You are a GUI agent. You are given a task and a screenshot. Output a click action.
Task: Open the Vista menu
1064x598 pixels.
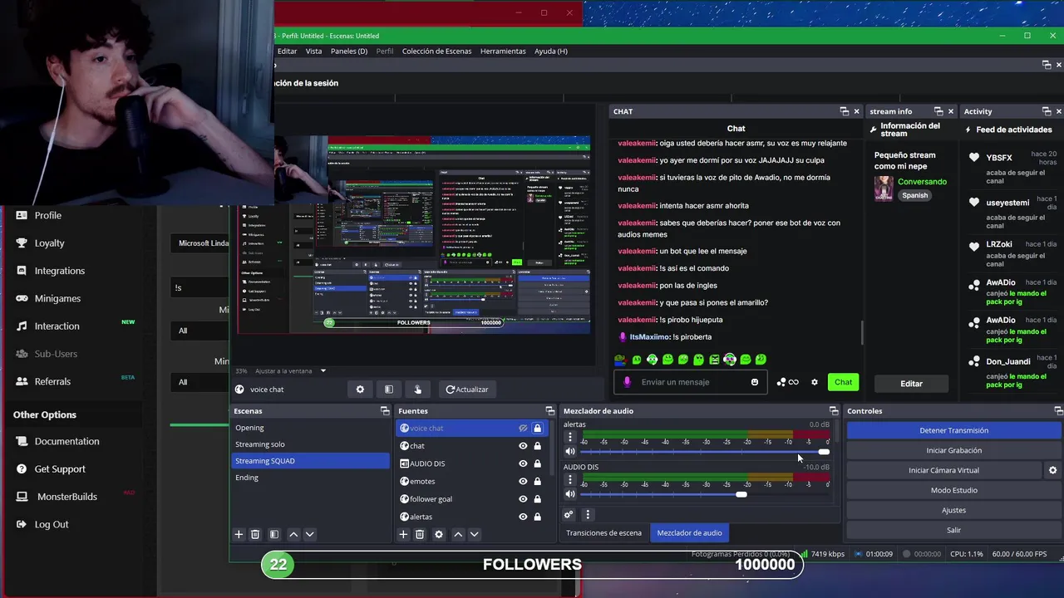point(313,51)
